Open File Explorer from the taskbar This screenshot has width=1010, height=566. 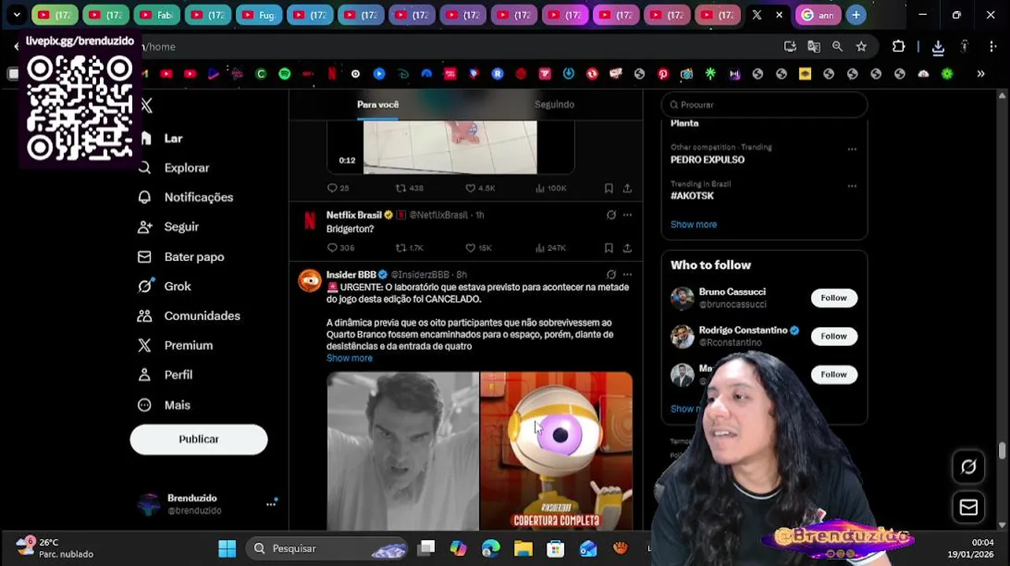pyautogui.click(x=523, y=549)
